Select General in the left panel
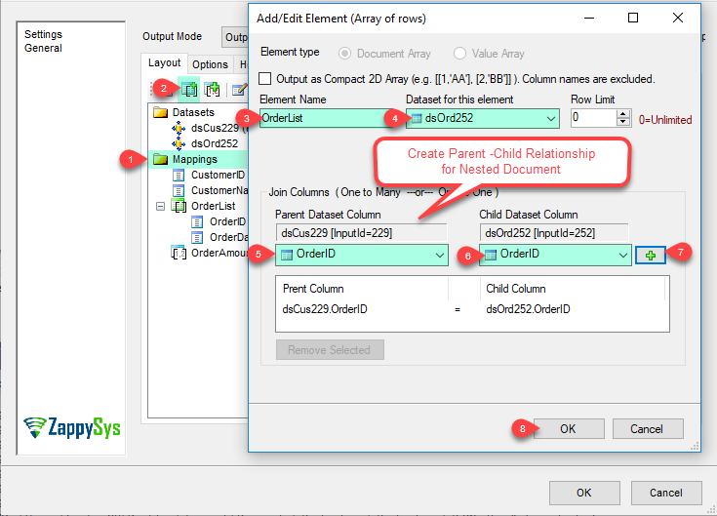The height and width of the screenshot is (516, 717). 44,48
